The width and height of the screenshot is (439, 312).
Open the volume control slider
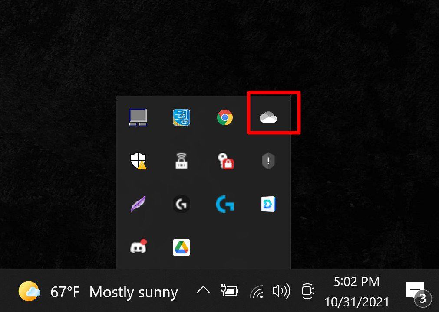[x=281, y=291]
